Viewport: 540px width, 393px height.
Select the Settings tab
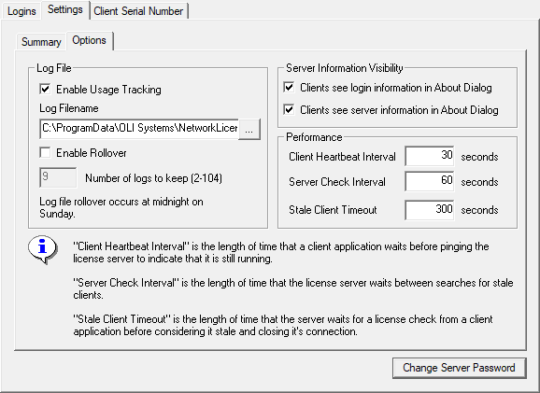65,9
